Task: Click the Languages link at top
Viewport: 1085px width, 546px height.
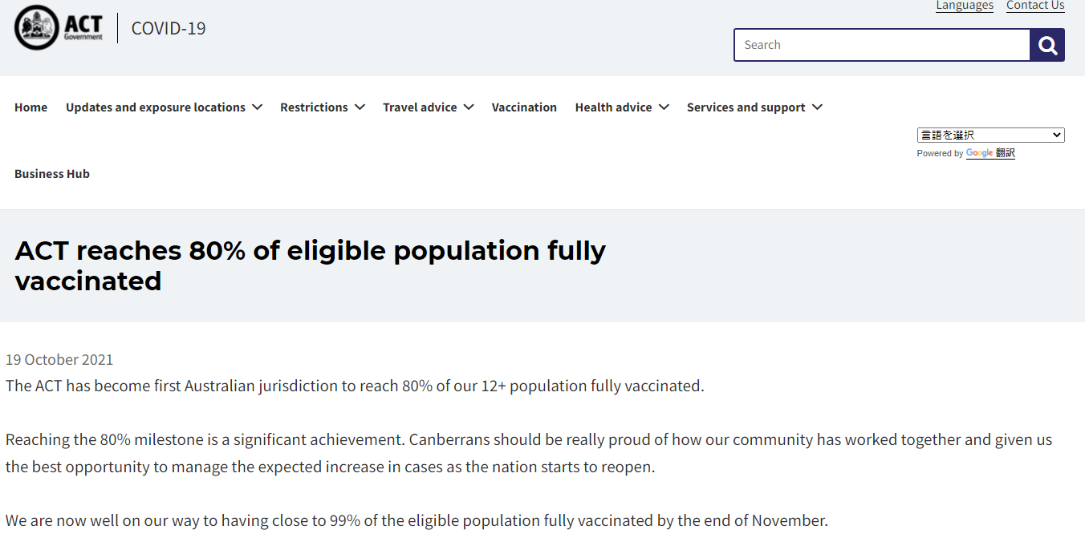Action: [x=965, y=6]
